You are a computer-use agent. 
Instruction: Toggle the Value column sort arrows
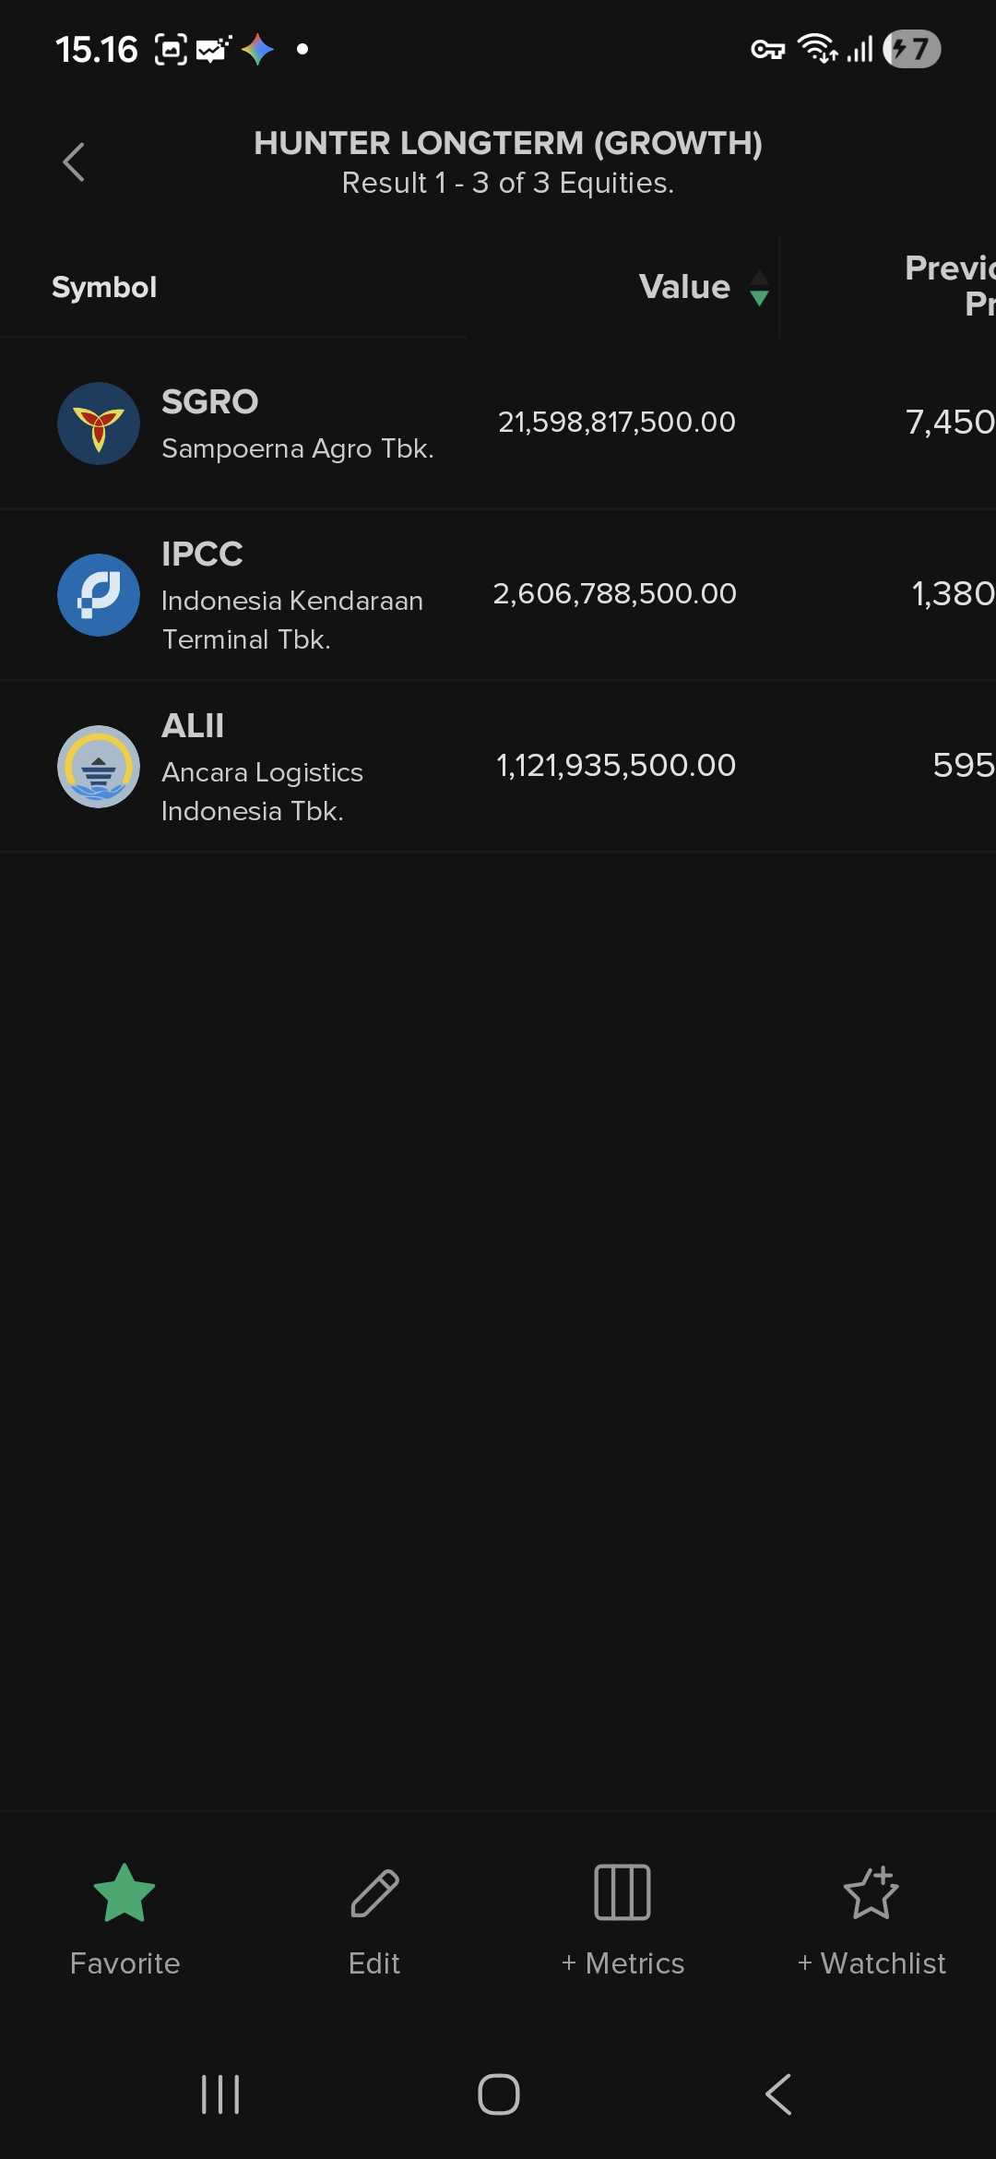[x=759, y=288]
